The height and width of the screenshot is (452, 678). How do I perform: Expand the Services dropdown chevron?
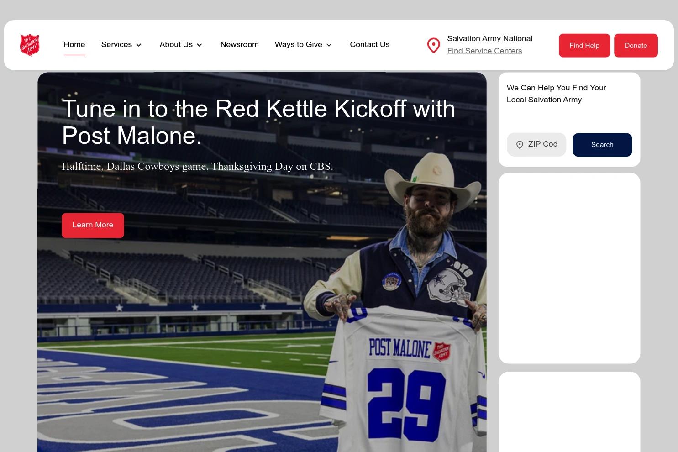coord(139,45)
